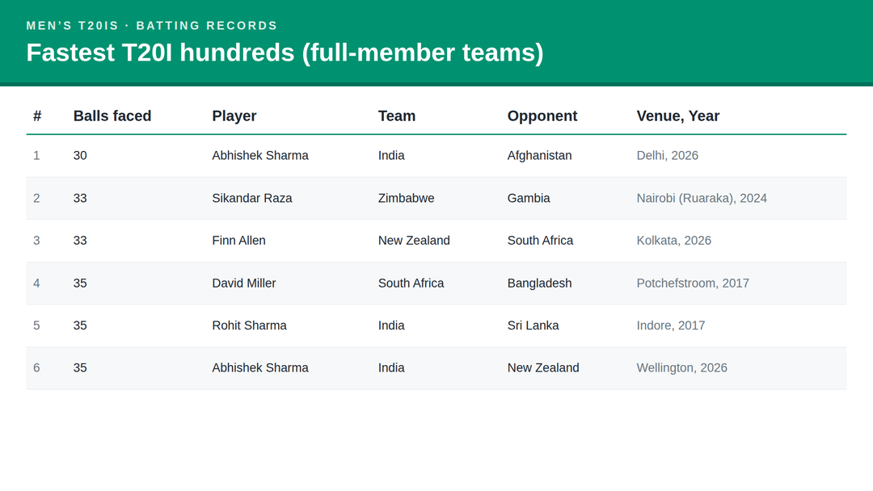Image resolution: width=873 pixels, height=491 pixels.
Task: Click the Fastest T20I hundreds title
Action: coord(285,52)
